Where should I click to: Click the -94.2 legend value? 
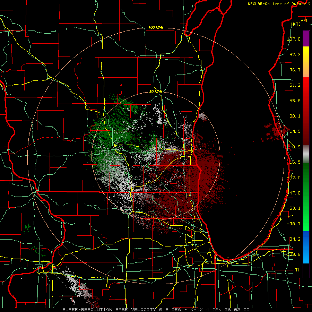coord(294,239)
